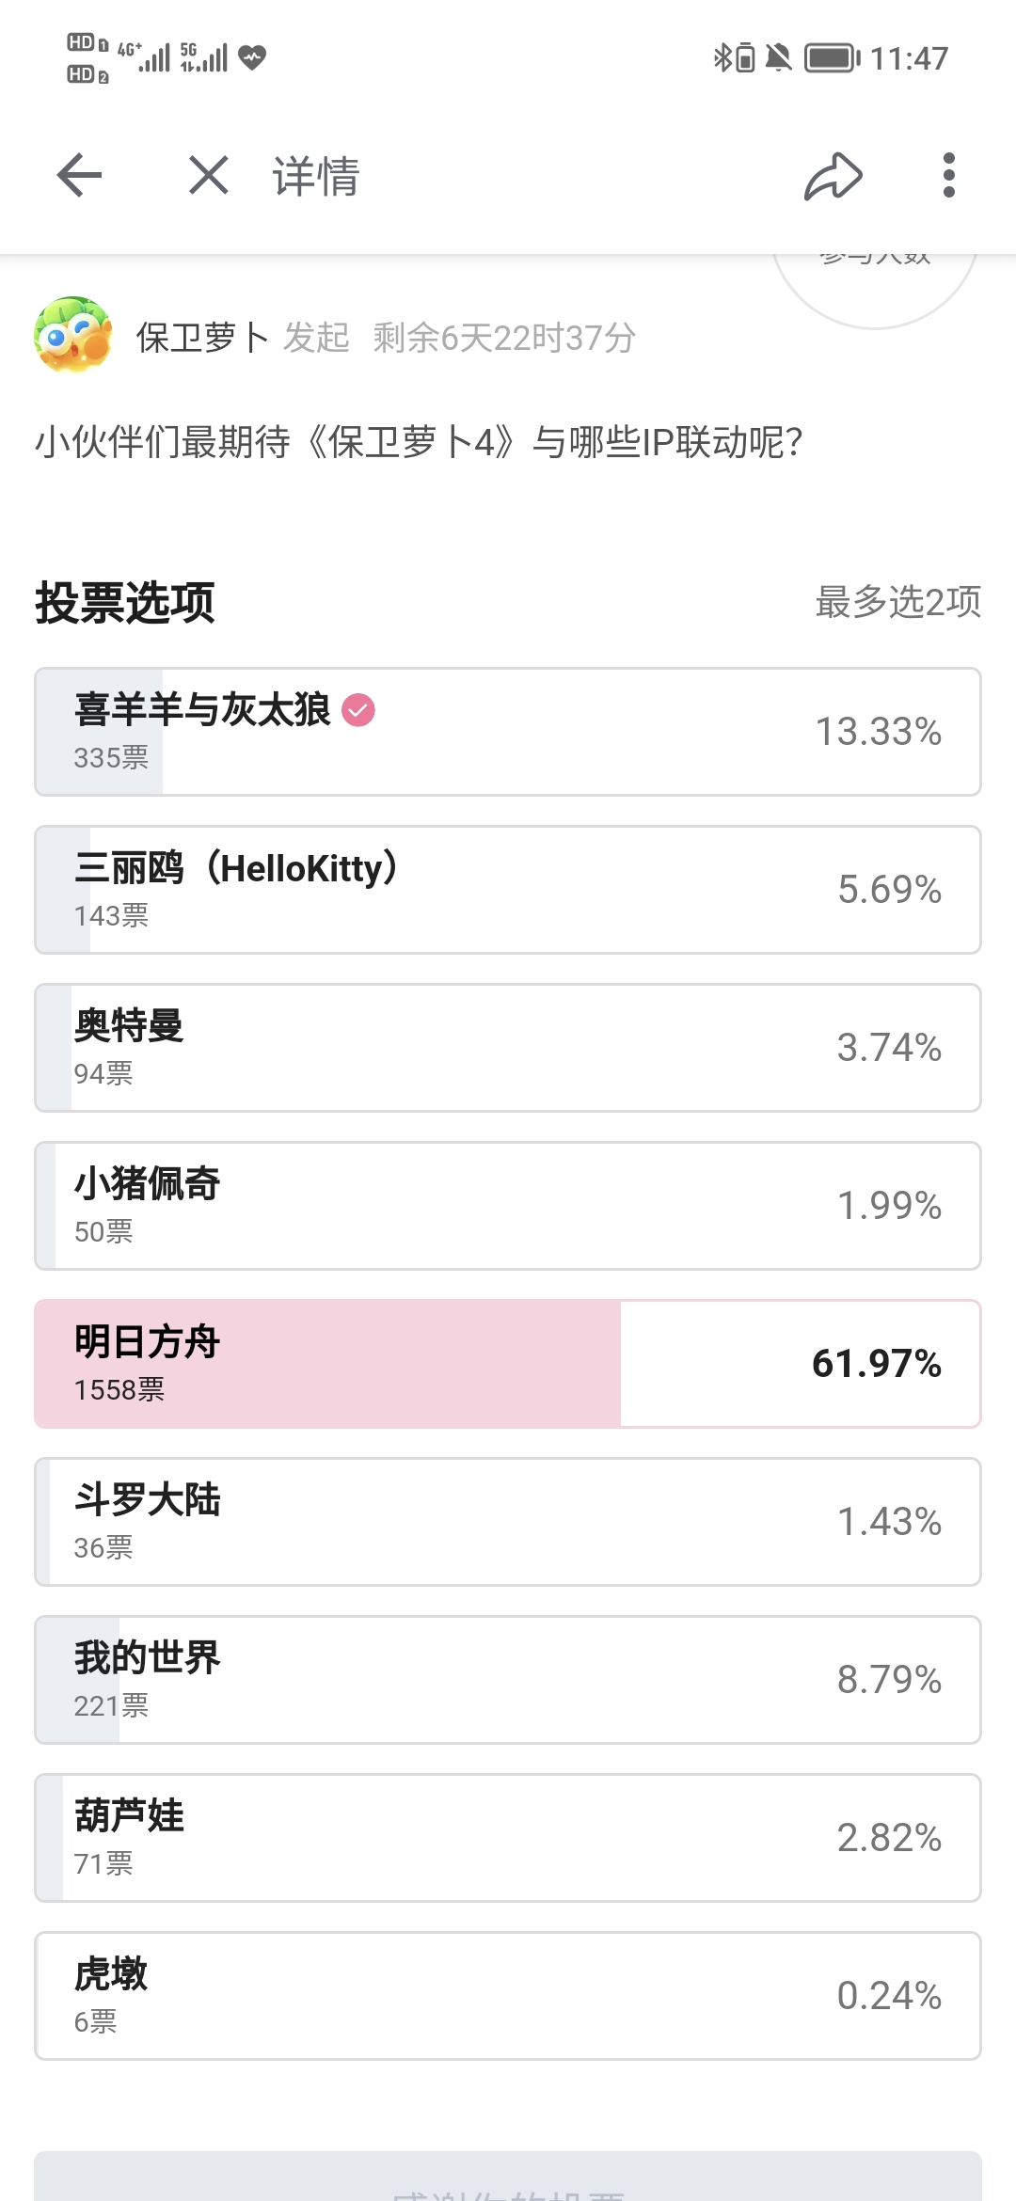The image size is (1016, 2201).
Task: Select the 喜羊羊与灰太狼 vote option
Action: tap(508, 732)
